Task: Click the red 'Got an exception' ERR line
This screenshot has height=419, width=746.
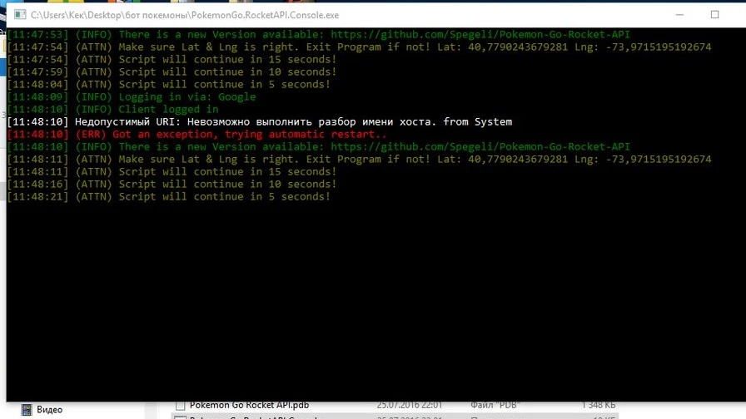Action: pos(196,134)
